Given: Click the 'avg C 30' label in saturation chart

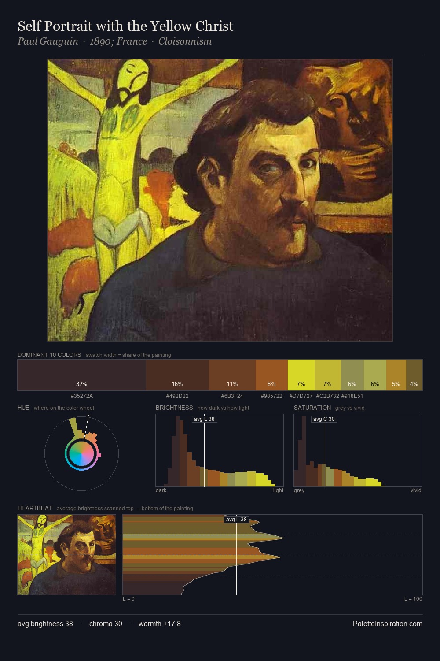Looking at the screenshot, I should point(324,419).
